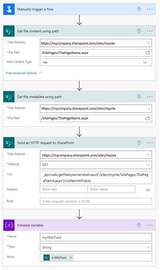The width and height of the screenshot is (160, 270).
Task: Click the Body request content field
Action: 96,201
